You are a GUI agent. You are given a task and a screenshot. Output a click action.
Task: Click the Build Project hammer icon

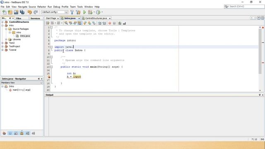point(72,12)
